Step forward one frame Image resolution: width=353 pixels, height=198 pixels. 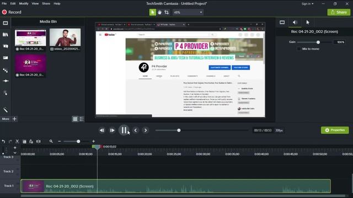pos(112,130)
